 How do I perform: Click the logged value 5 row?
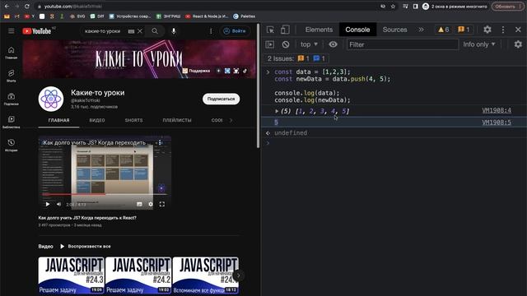394,123
